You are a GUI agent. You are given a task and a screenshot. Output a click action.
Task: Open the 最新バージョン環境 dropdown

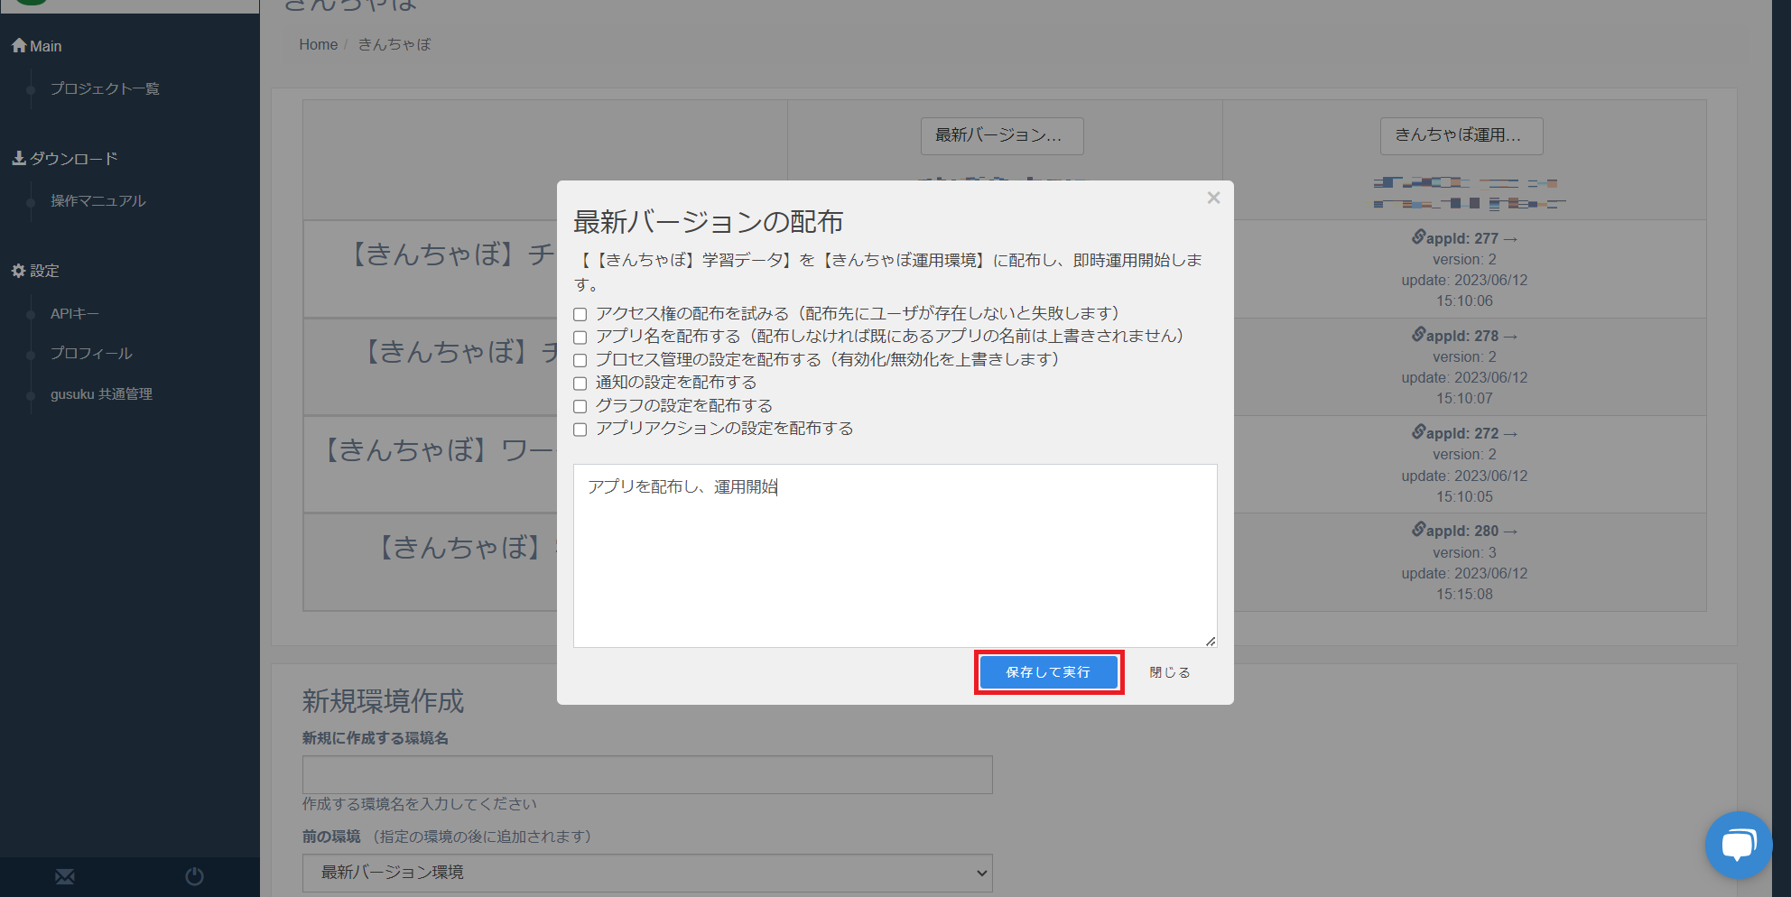click(646, 873)
